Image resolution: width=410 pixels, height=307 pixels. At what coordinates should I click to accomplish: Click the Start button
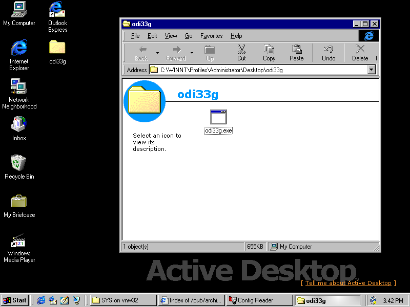coord(15,300)
